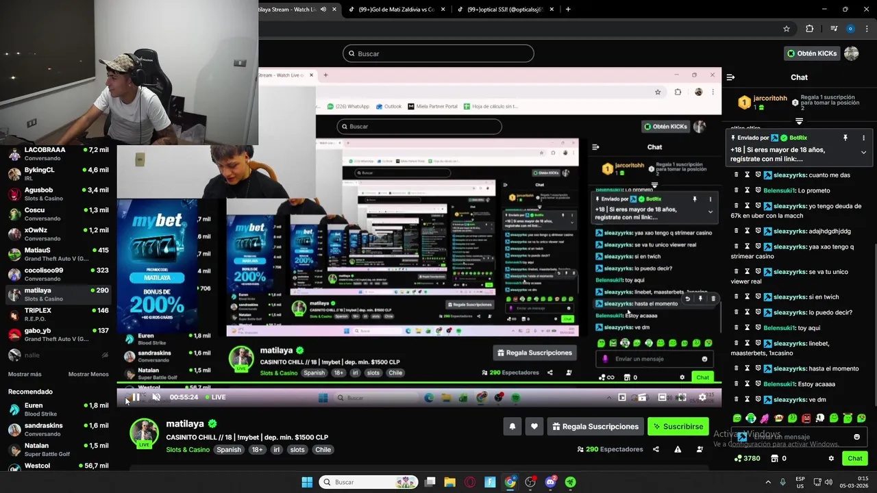Report the stream with warning icon
This screenshot has width=877, height=493.
click(x=678, y=450)
